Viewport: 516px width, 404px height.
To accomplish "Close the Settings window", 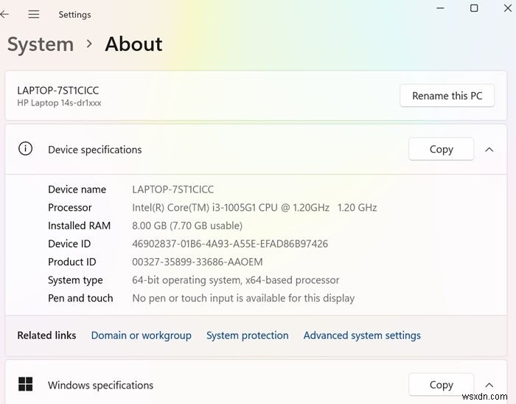I will click(508, 8).
